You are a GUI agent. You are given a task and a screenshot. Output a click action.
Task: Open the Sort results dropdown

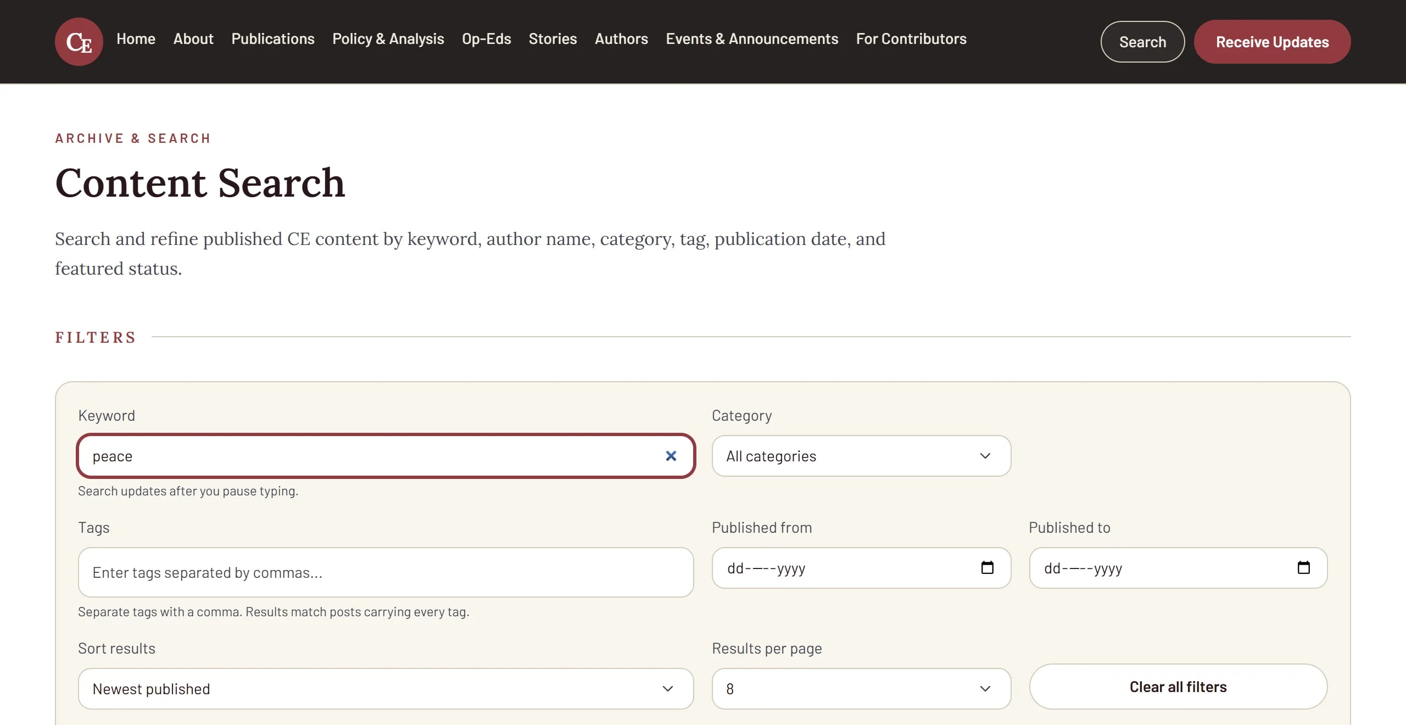pyautogui.click(x=386, y=689)
